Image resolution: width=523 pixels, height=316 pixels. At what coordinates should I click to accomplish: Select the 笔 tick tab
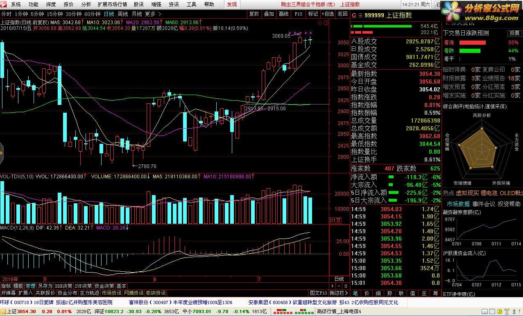coord(355,293)
